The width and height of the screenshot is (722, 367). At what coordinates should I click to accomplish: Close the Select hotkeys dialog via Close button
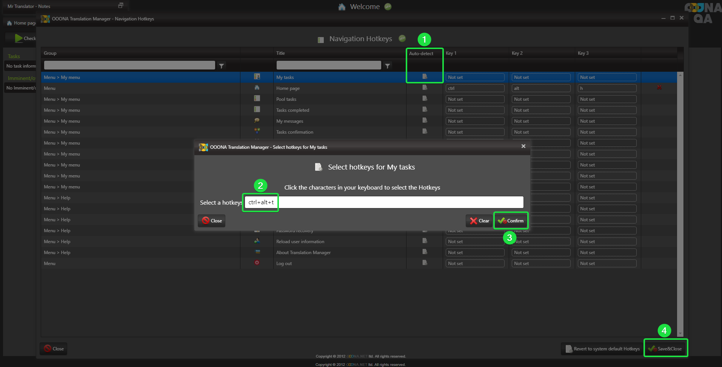coord(212,221)
